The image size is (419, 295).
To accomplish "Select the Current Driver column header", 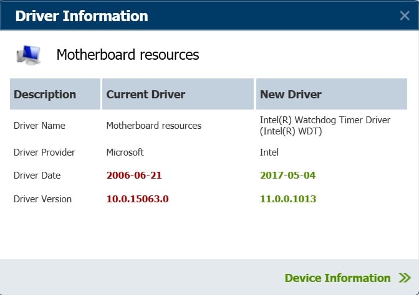I will [x=178, y=94].
